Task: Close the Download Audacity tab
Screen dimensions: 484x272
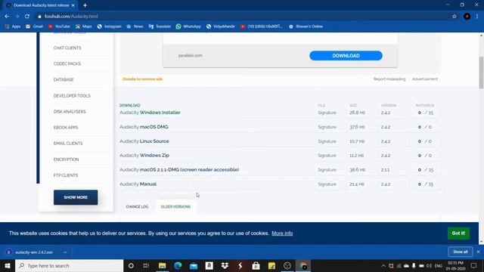Action: tap(73, 5)
